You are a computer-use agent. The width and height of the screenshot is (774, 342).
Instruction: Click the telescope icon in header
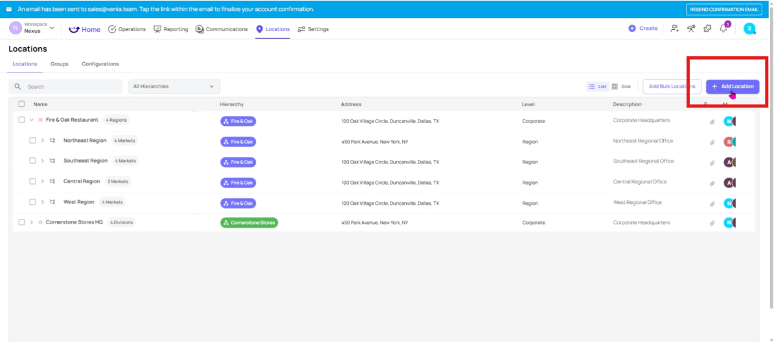(x=691, y=28)
